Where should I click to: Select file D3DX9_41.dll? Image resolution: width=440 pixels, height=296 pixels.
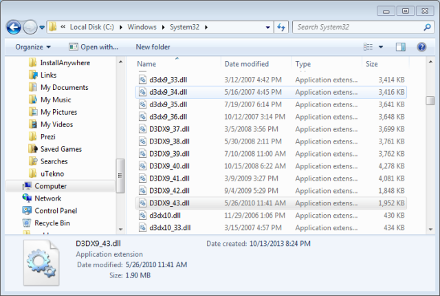tap(271, 179)
